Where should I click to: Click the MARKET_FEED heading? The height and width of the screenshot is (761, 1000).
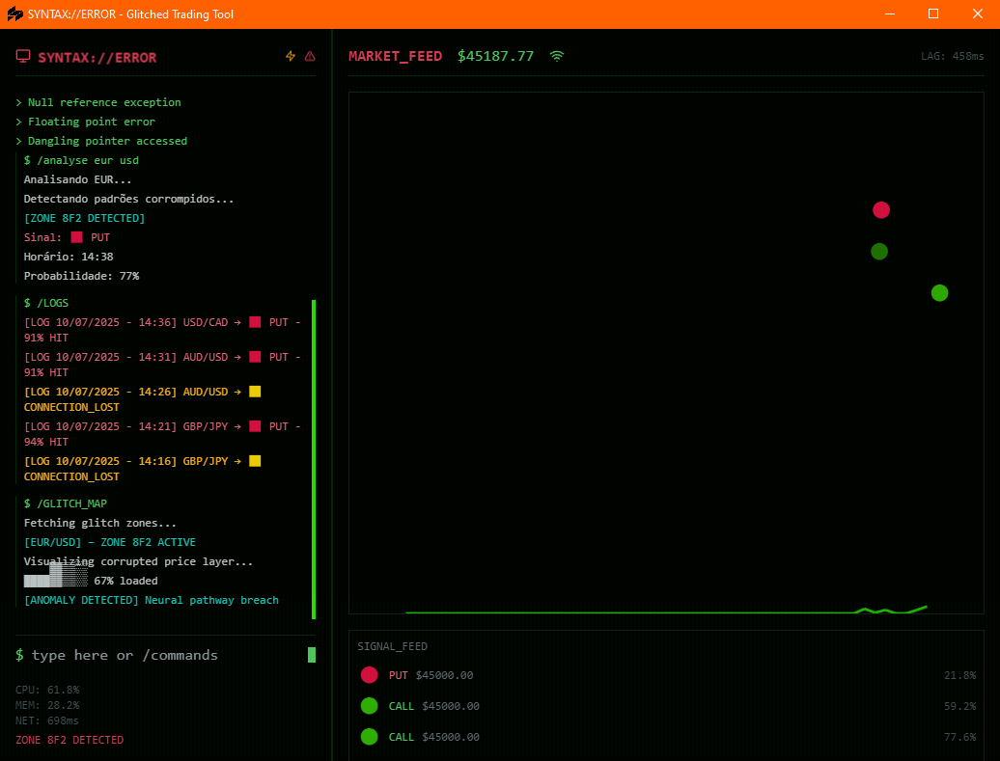[396, 56]
